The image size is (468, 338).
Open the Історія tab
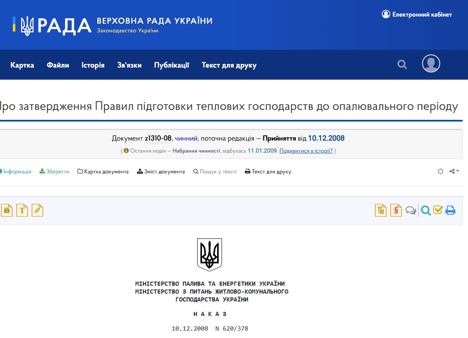[x=93, y=65]
